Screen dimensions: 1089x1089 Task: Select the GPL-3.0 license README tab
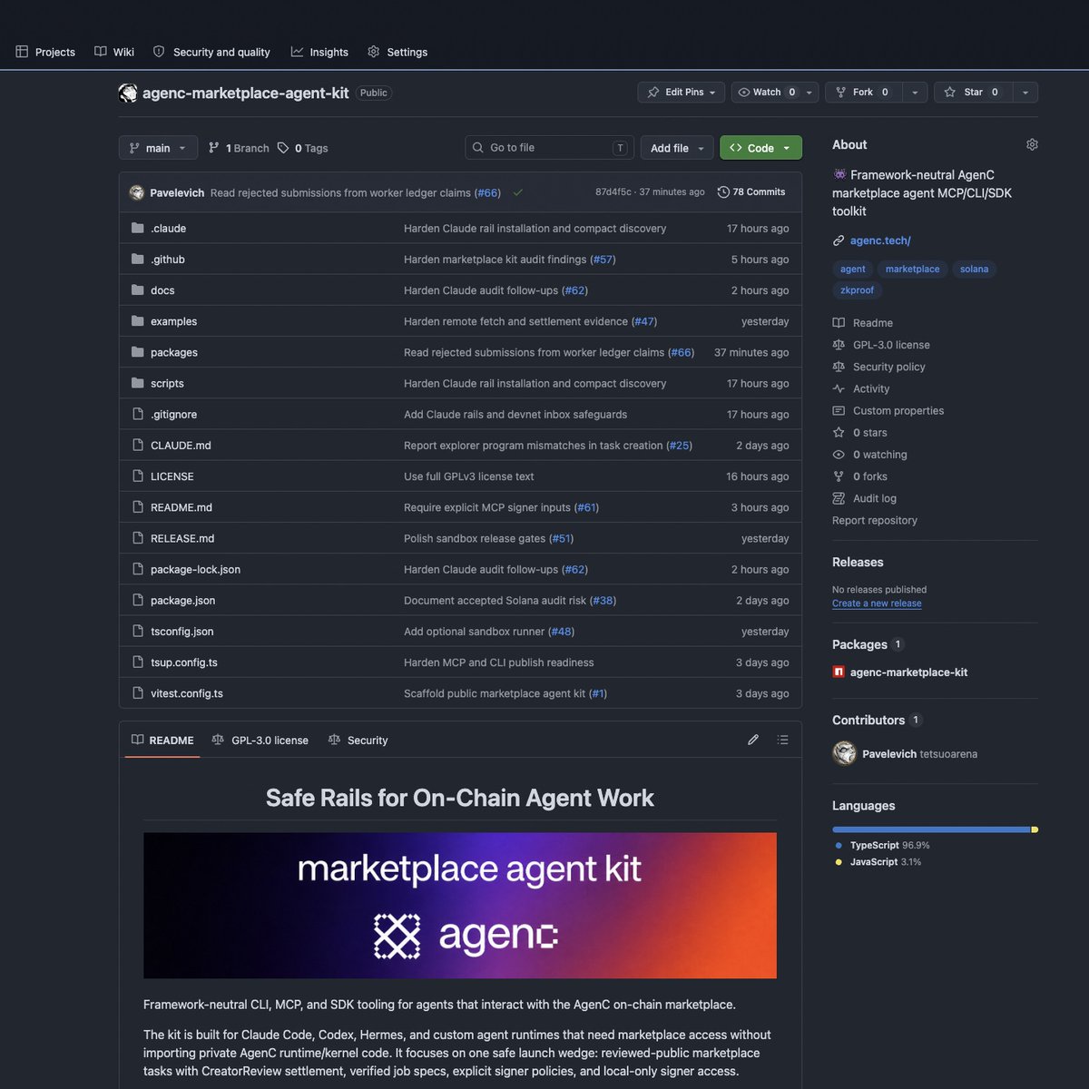point(260,740)
